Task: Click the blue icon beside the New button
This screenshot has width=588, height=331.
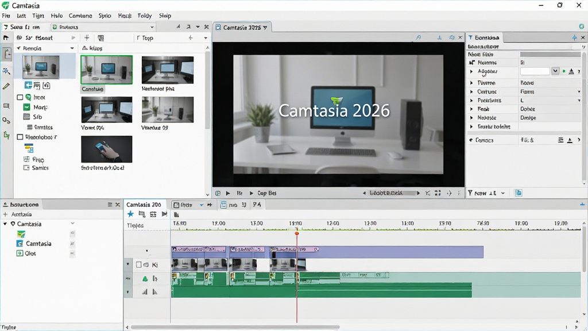Action: (519, 193)
